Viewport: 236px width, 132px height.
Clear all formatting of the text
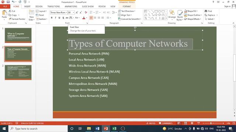pyautogui.click(x=86, y=12)
